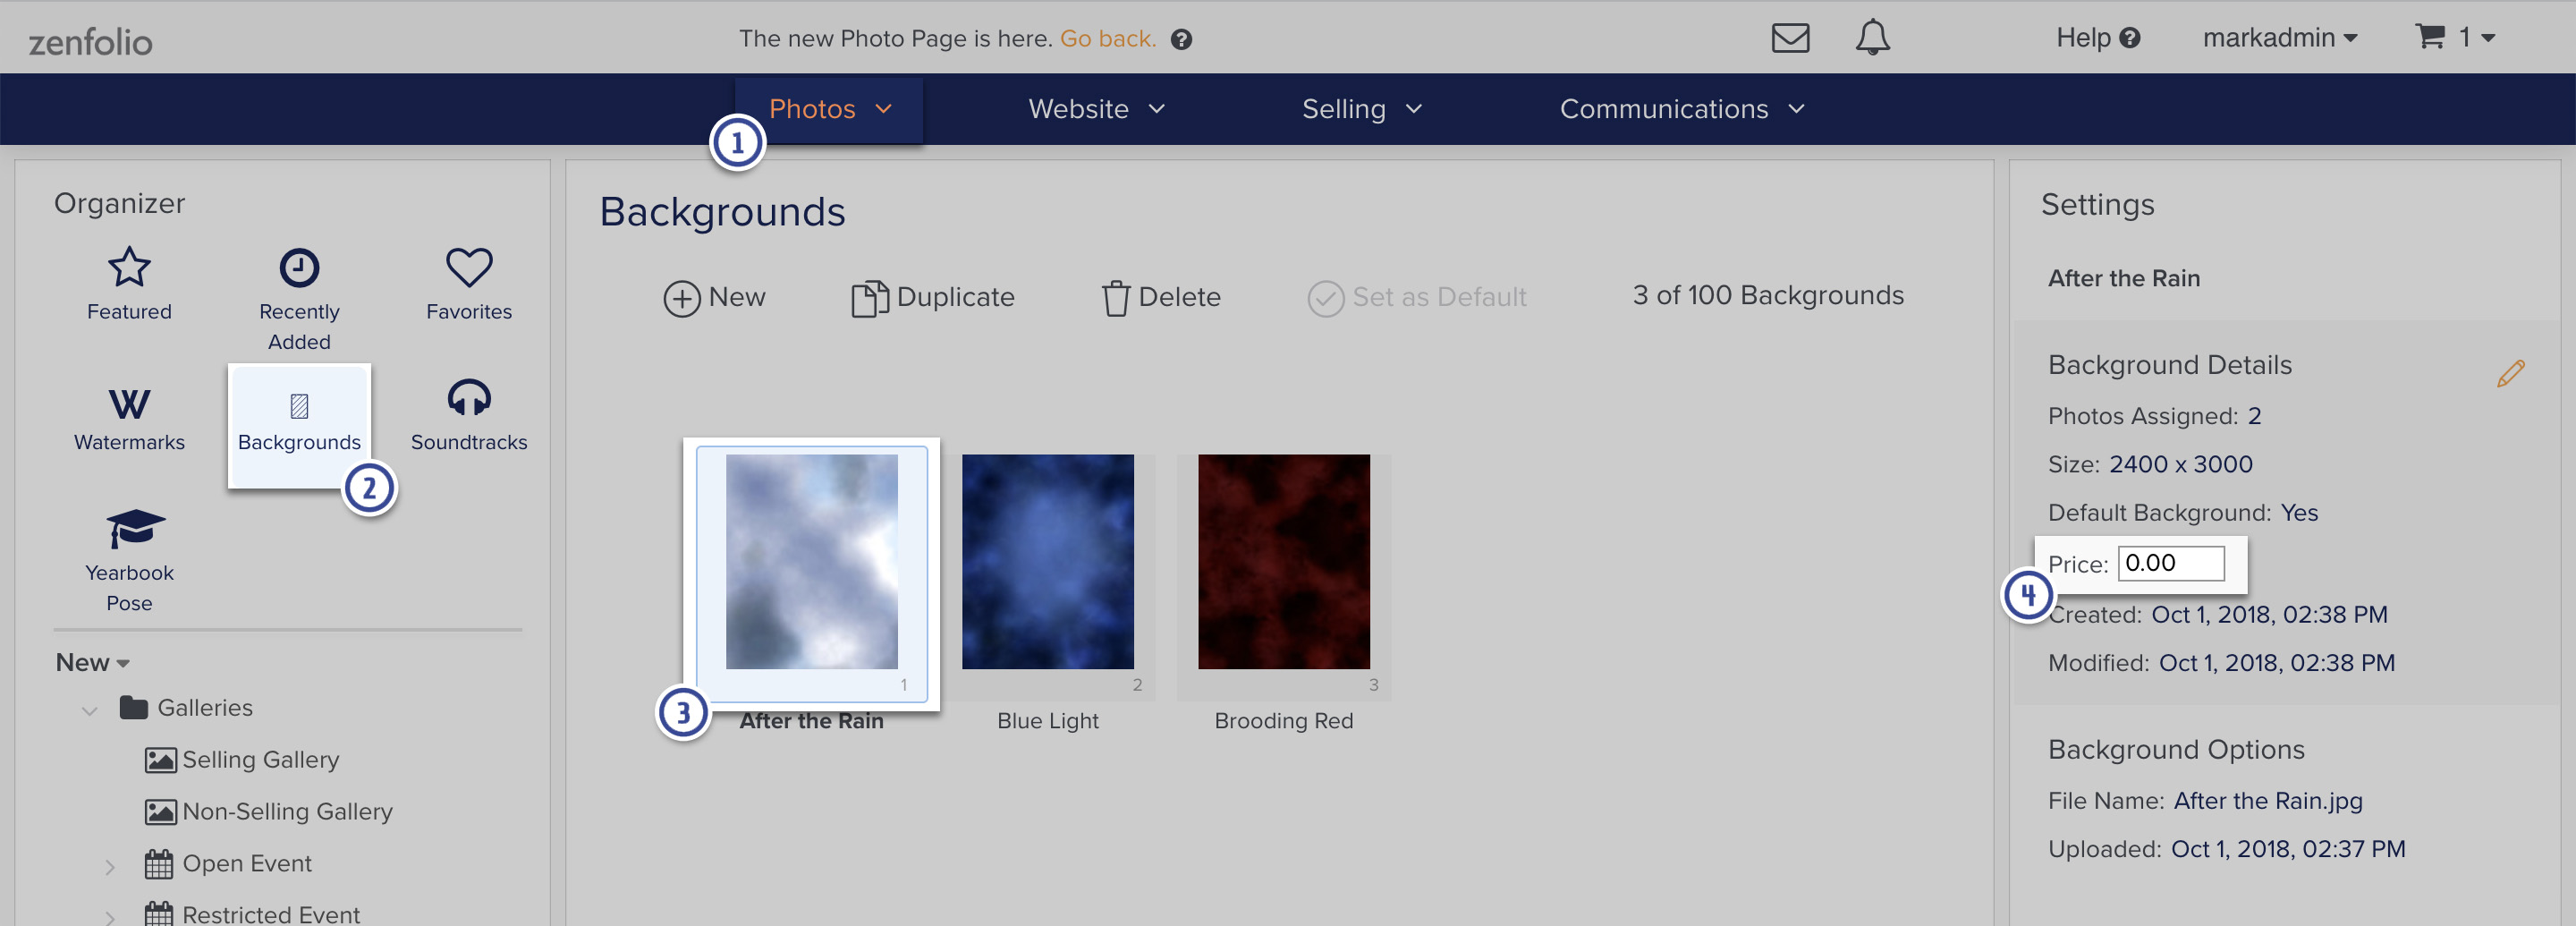Open the Favorites heart icon
Viewport: 2576px width, 926px height.
click(x=469, y=267)
